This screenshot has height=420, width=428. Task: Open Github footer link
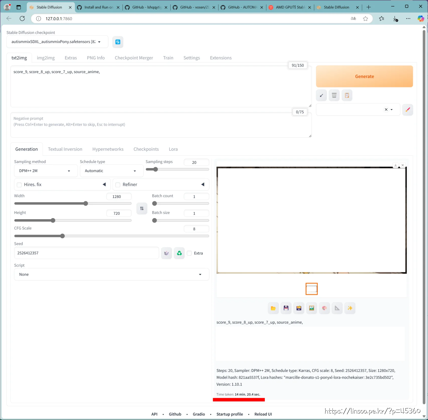(x=175, y=414)
